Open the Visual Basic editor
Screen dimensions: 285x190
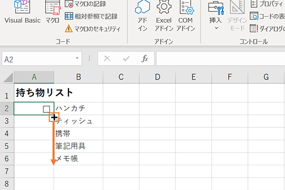(x=22, y=13)
